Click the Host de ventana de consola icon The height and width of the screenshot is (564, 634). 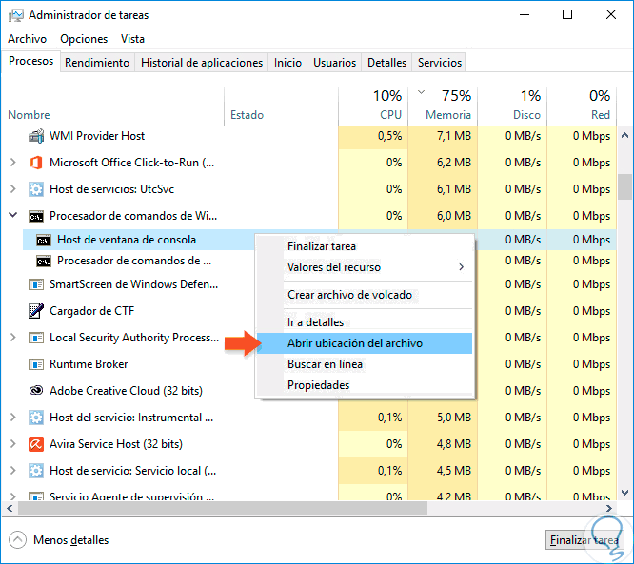44,239
